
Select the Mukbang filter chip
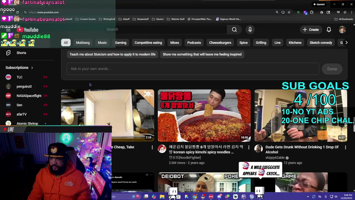coord(83,42)
